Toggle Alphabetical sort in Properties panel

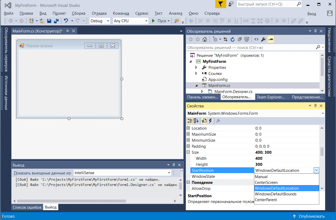(x=196, y=121)
